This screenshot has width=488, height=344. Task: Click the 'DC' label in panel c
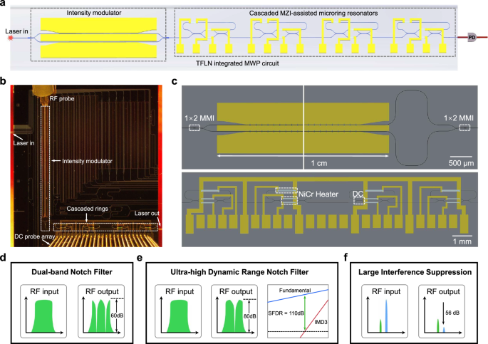pos(358,194)
